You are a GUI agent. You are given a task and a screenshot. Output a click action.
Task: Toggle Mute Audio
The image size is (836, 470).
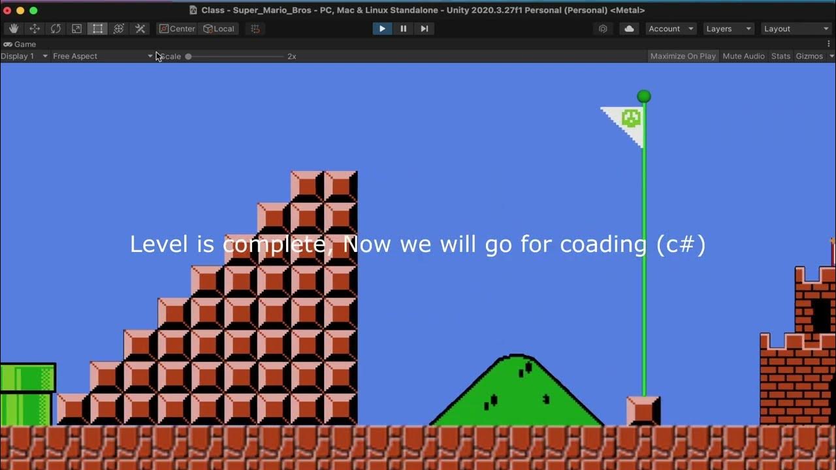tap(743, 56)
